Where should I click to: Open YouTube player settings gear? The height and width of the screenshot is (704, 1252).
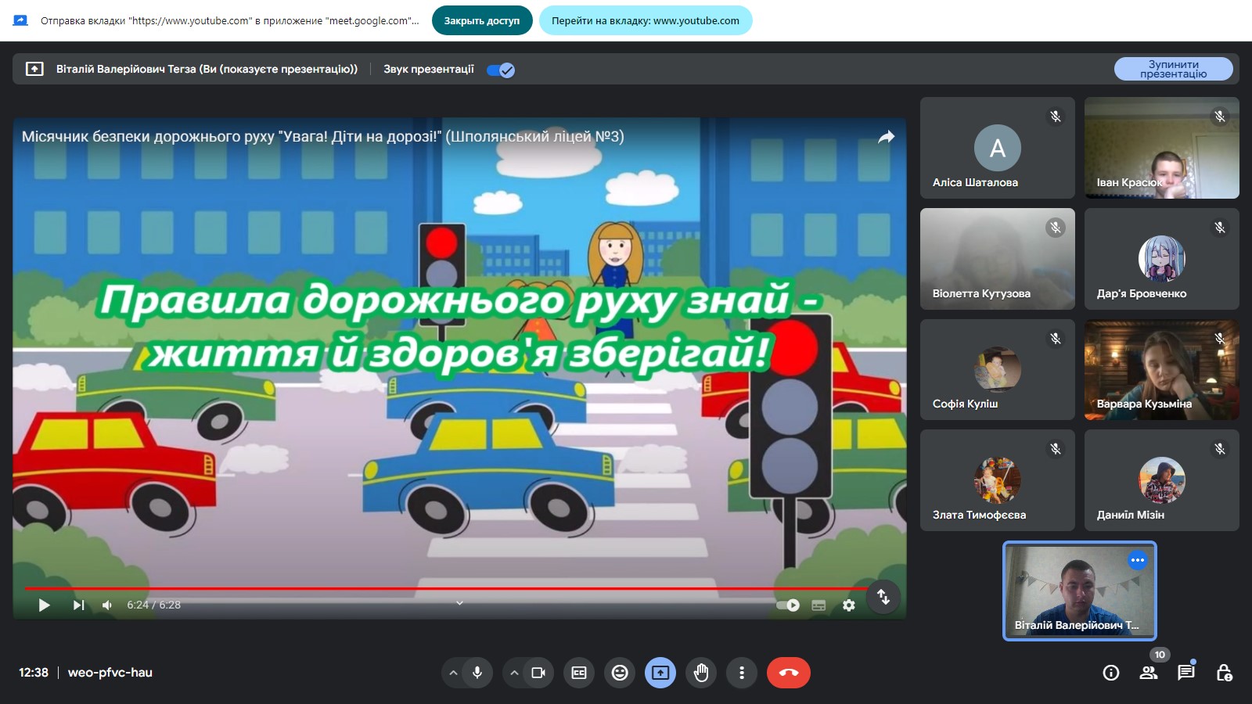[x=848, y=605]
